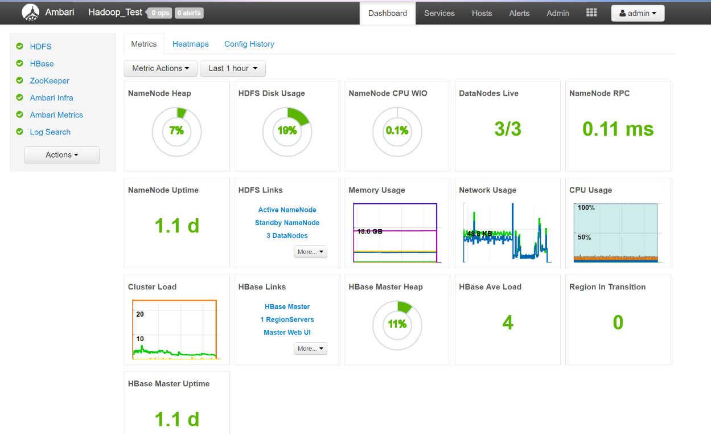Click the status icon beside Log Search
711x434 pixels.
coord(20,132)
